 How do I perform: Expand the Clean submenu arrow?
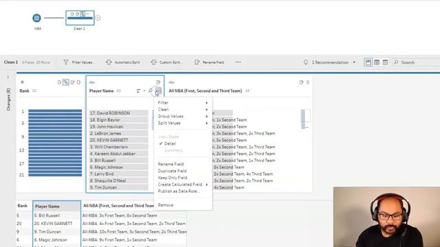click(x=207, y=110)
